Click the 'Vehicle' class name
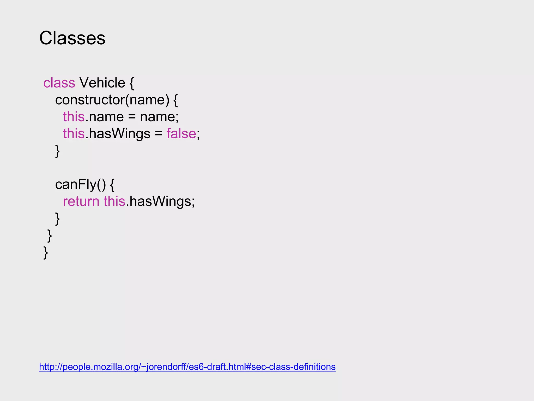 tap(102, 83)
